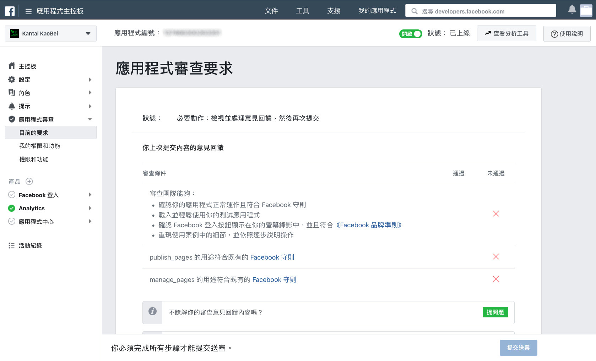This screenshot has height=361, width=596.
Task: Click the red X for manage_pages row
Action: [496, 279]
